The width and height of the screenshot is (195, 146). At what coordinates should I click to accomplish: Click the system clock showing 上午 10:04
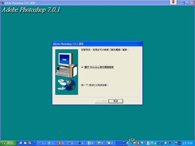187,143
